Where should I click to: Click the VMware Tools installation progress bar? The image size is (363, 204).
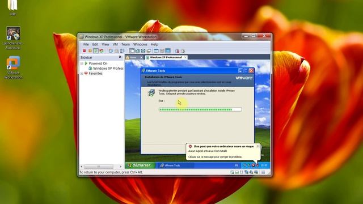[x=200, y=109]
